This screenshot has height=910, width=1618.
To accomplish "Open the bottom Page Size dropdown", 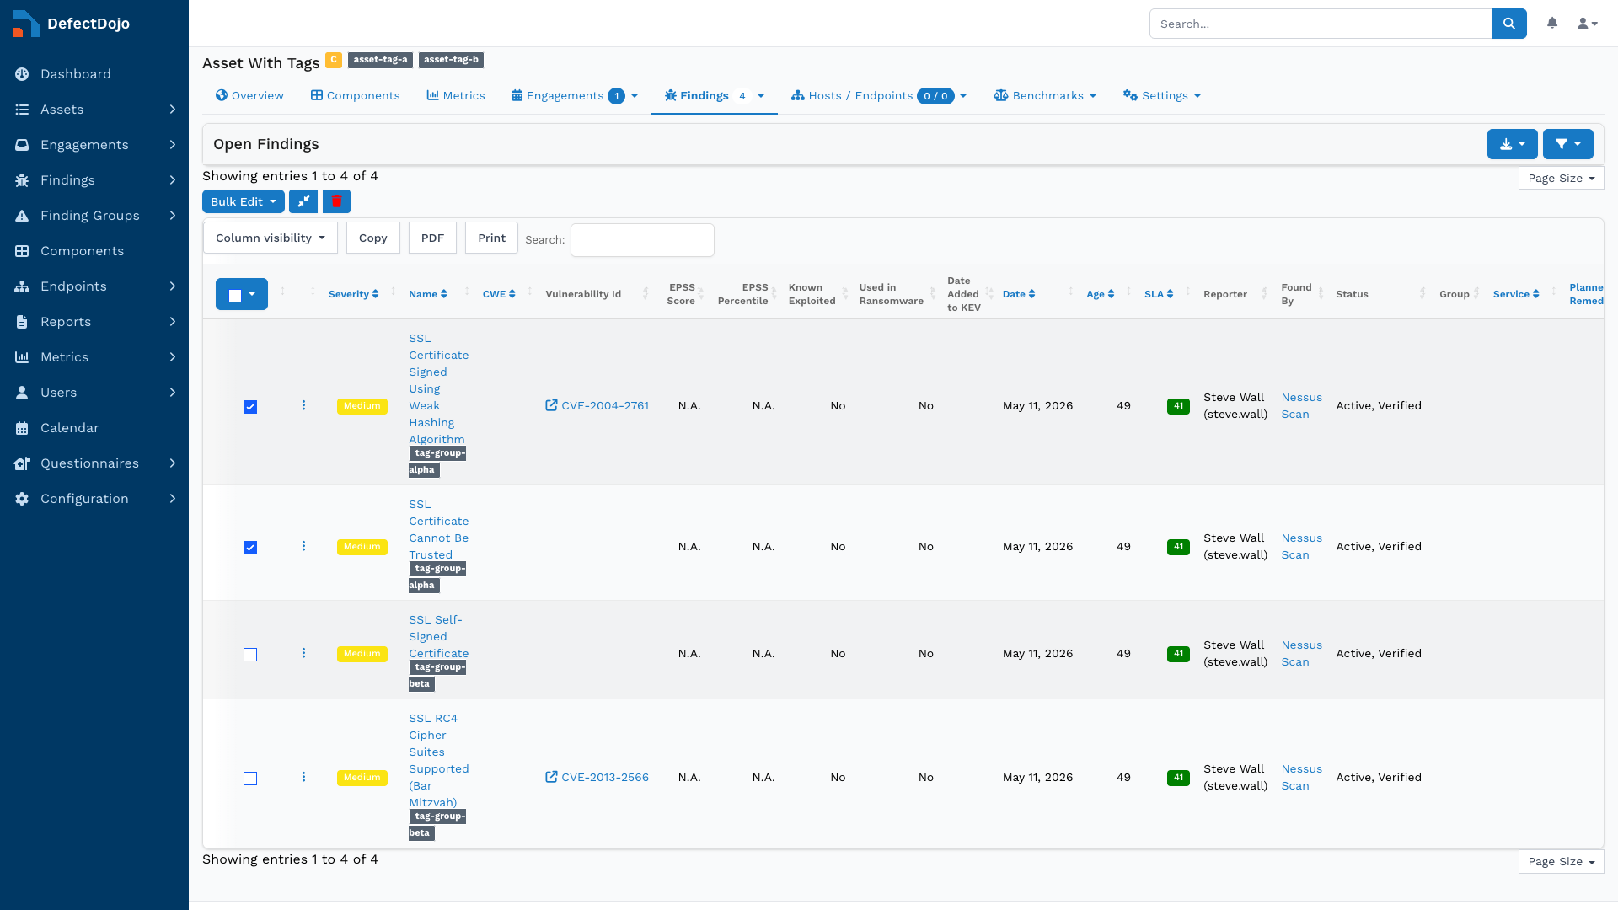I will (1561, 862).
